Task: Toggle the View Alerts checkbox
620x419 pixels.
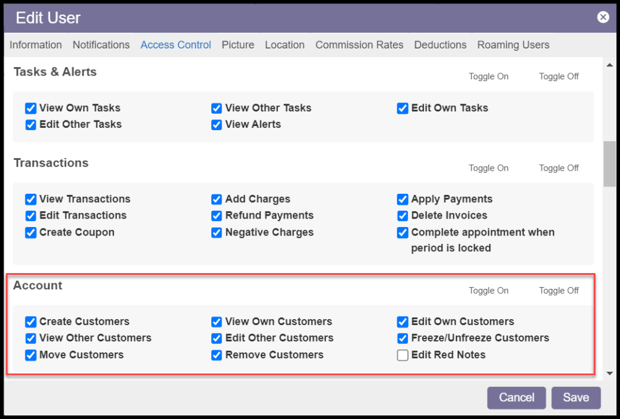Action: pyautogui.click(x=217, y=125)
